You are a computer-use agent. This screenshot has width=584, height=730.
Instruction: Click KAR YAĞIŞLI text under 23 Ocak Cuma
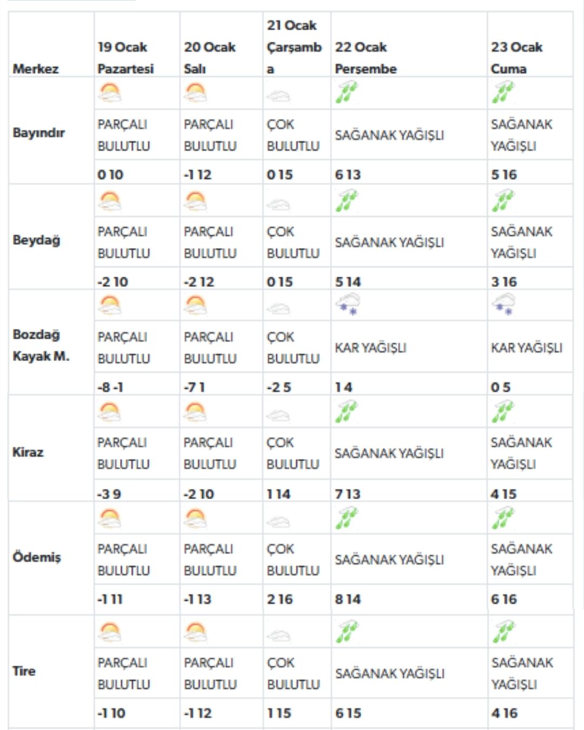click(526, 348)
